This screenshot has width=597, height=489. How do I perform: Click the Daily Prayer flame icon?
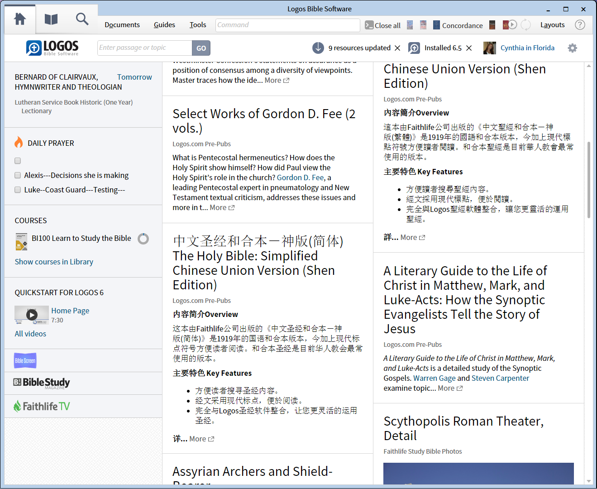coord(19,143)
